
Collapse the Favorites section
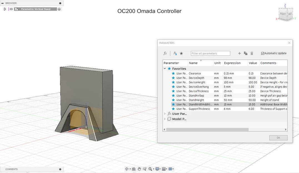pos(165,68)
